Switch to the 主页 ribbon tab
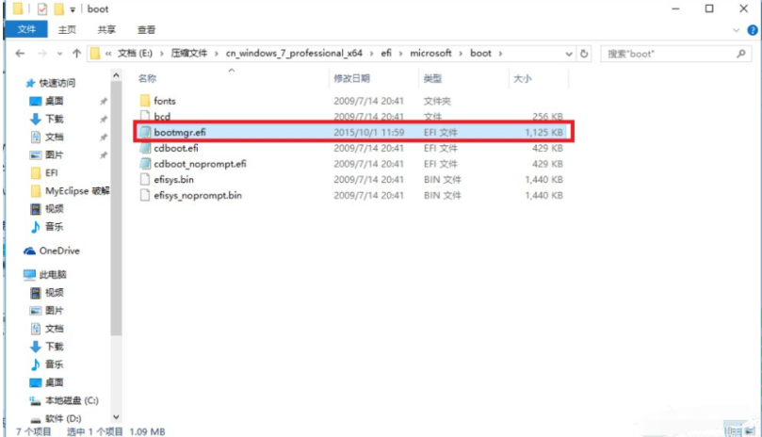 (x=67, y=29)
